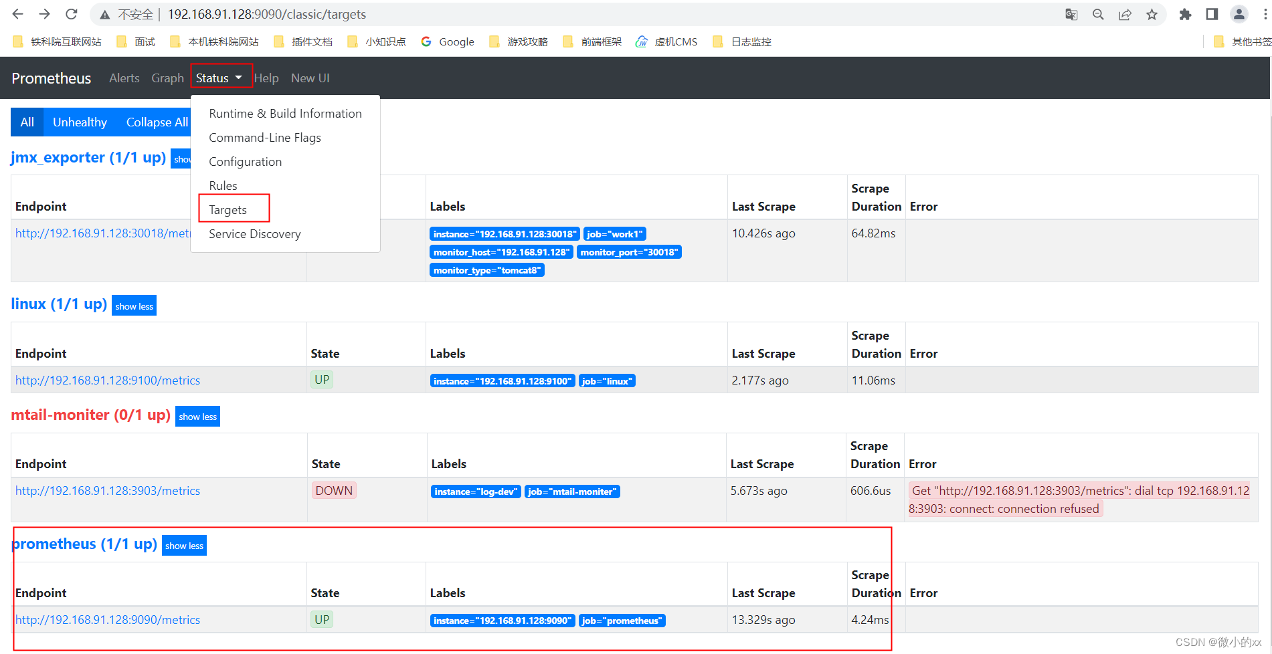Viewport: 1272px width, 654px height.
Task: Click the insecure site warning icon
Action: pos(104,14)
